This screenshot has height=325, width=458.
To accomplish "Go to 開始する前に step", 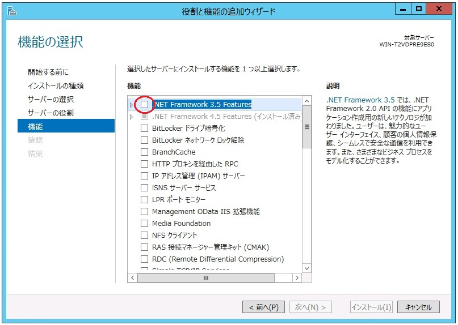I will (48, 72).
